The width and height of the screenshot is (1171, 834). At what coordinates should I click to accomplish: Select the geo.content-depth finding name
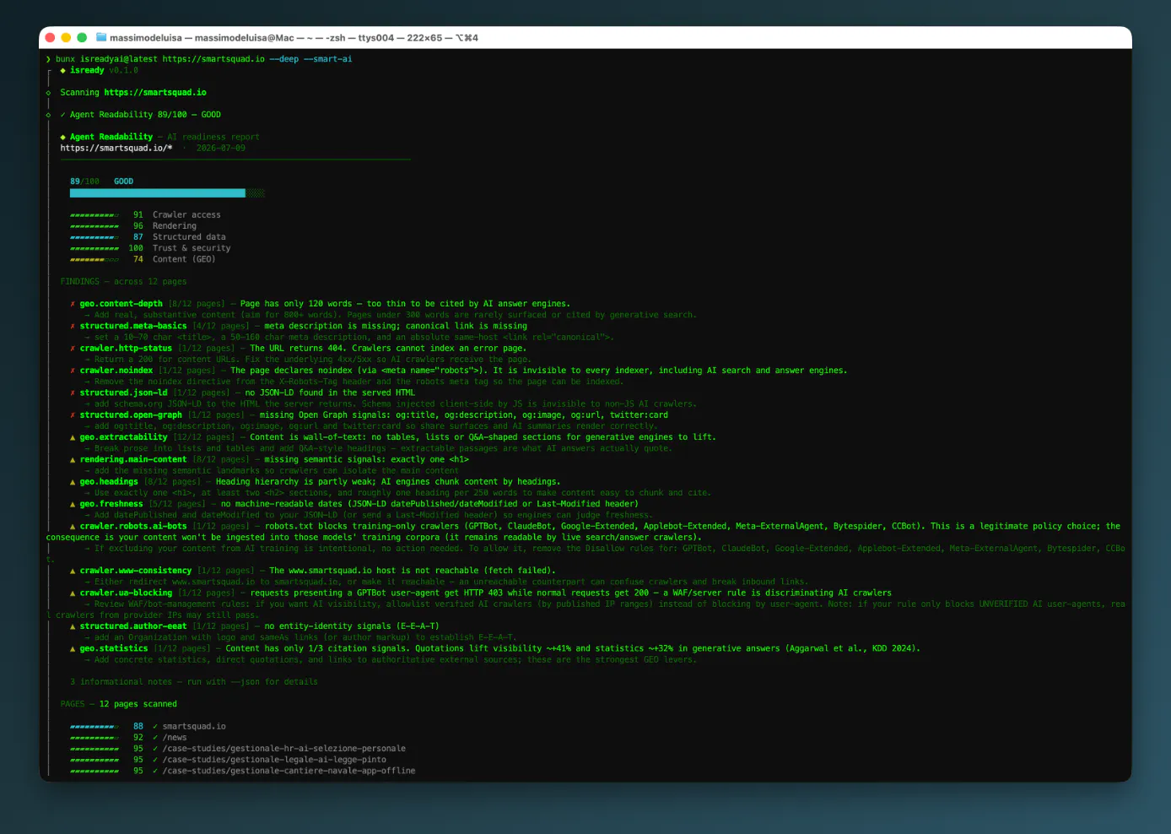(121, 304)
